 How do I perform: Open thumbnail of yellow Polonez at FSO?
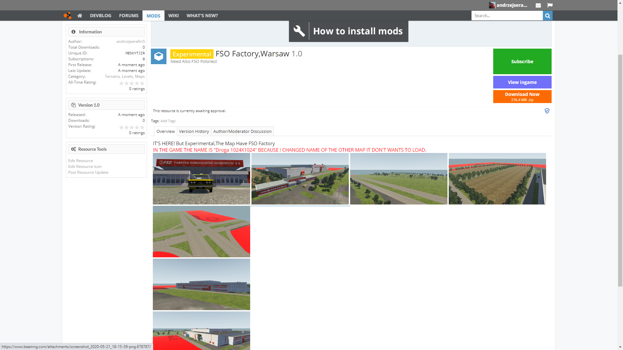202,179
